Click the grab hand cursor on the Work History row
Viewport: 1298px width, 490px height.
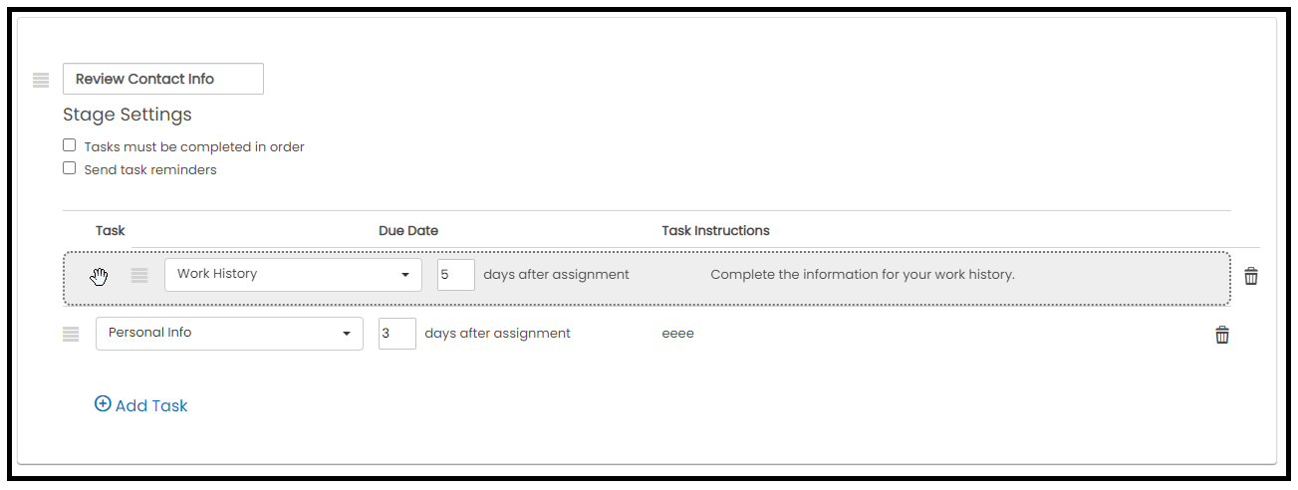pyautogui.click(x=99, y=276)
